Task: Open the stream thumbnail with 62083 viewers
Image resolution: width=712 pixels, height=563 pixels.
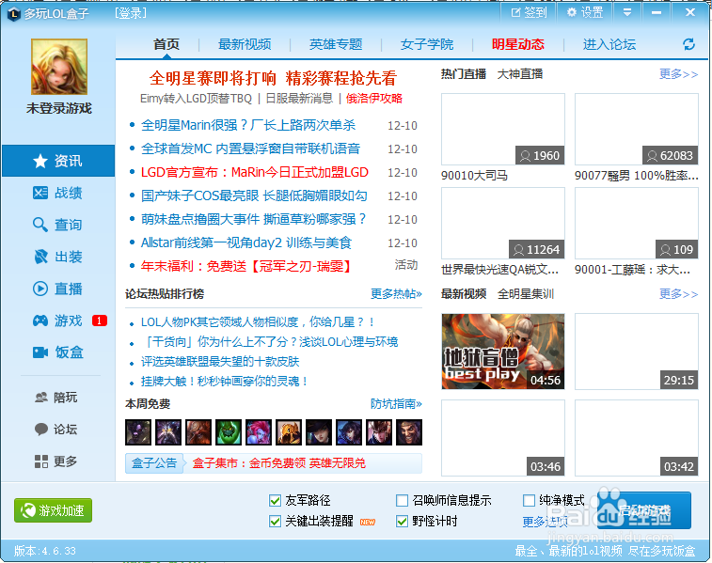Action: click(x=637, y=130)
